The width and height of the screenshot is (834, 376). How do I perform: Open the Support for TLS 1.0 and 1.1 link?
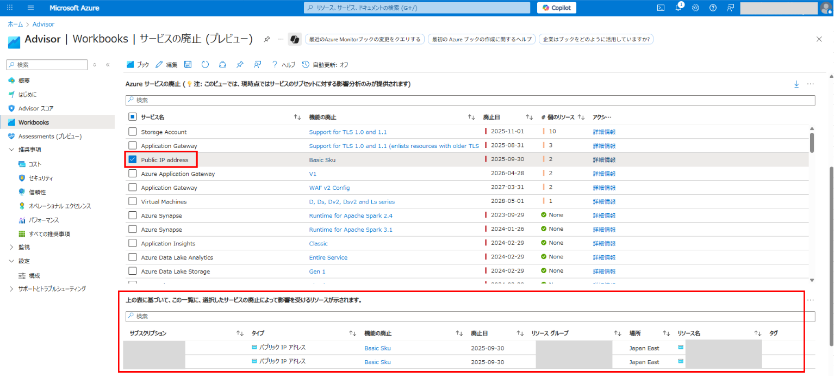pos(348,132)
